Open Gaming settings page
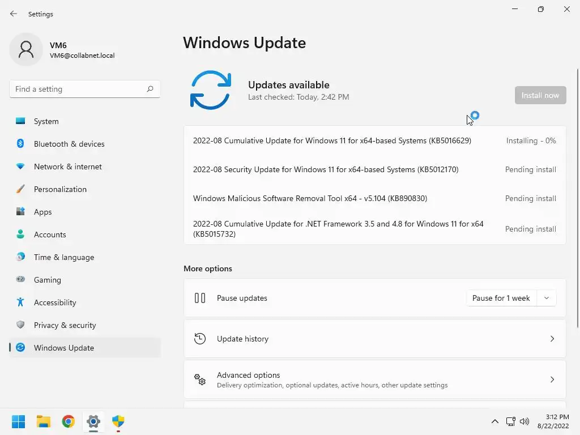The image size is (580, 435). pyautogui.click(x=85, y=280)
